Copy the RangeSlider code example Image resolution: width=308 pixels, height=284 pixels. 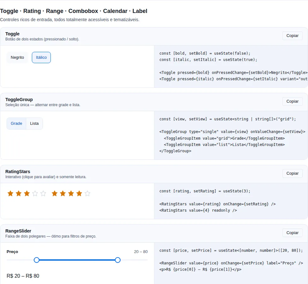point(292,233)
